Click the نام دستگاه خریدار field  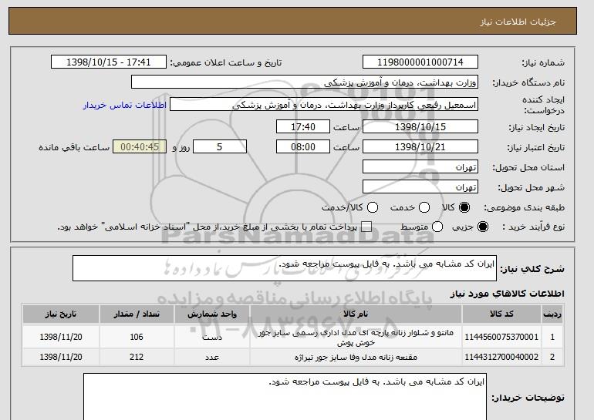[305, 82]
